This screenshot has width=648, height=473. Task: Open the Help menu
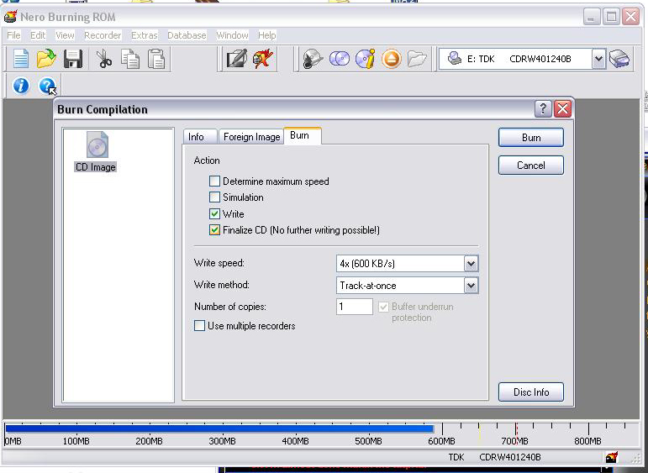point(267,35)
